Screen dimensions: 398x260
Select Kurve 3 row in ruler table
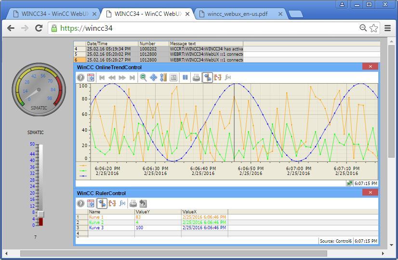[x=152, y=228]
